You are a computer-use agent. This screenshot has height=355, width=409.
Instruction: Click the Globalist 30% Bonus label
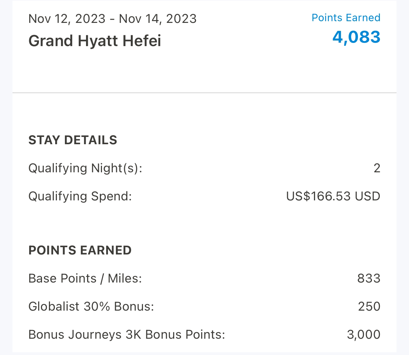click(x=91, y=306)
